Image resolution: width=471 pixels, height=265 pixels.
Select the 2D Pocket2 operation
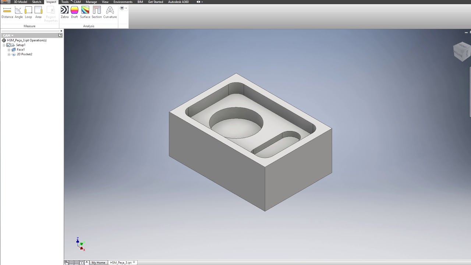point(24,54)
